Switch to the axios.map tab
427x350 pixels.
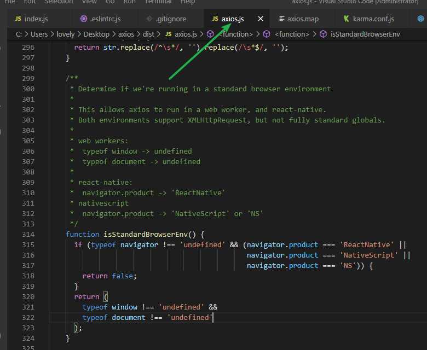click(303, 19)
